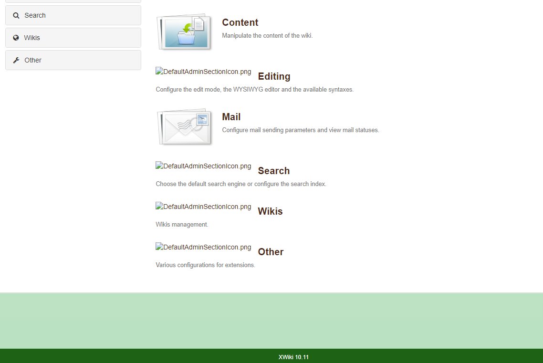This screenshot has height=363, width=543.
Task: Expand the Wikis category in the sidebar
Action: [x=73, y=38]
